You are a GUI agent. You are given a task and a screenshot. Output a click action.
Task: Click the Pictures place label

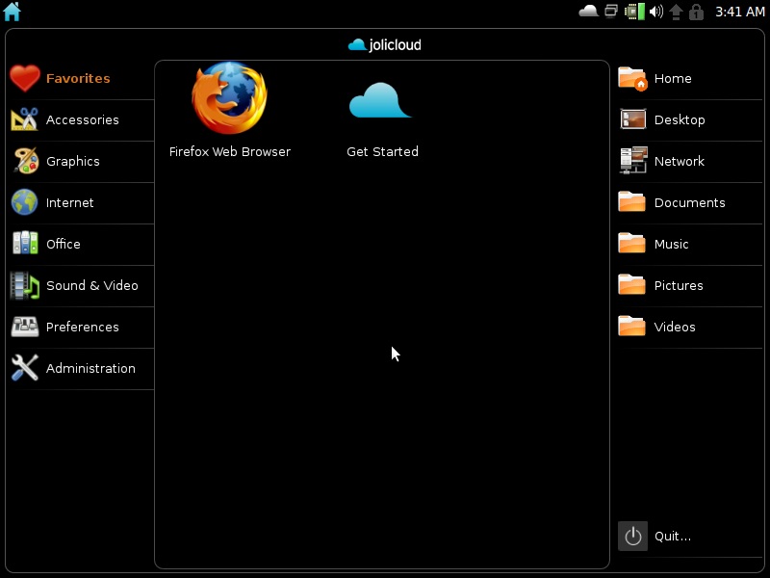pyautogui.click(x=679, y=285)
